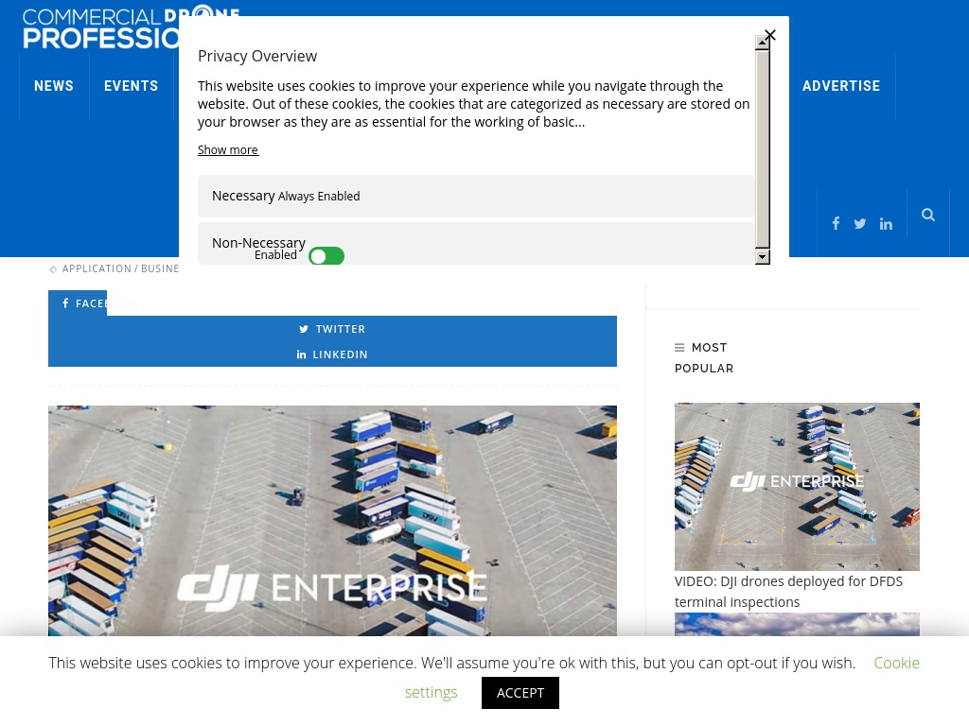Click the dialog scrollbar down arrow
Viewport: 969px width, 726px height.
click(763, 257)
